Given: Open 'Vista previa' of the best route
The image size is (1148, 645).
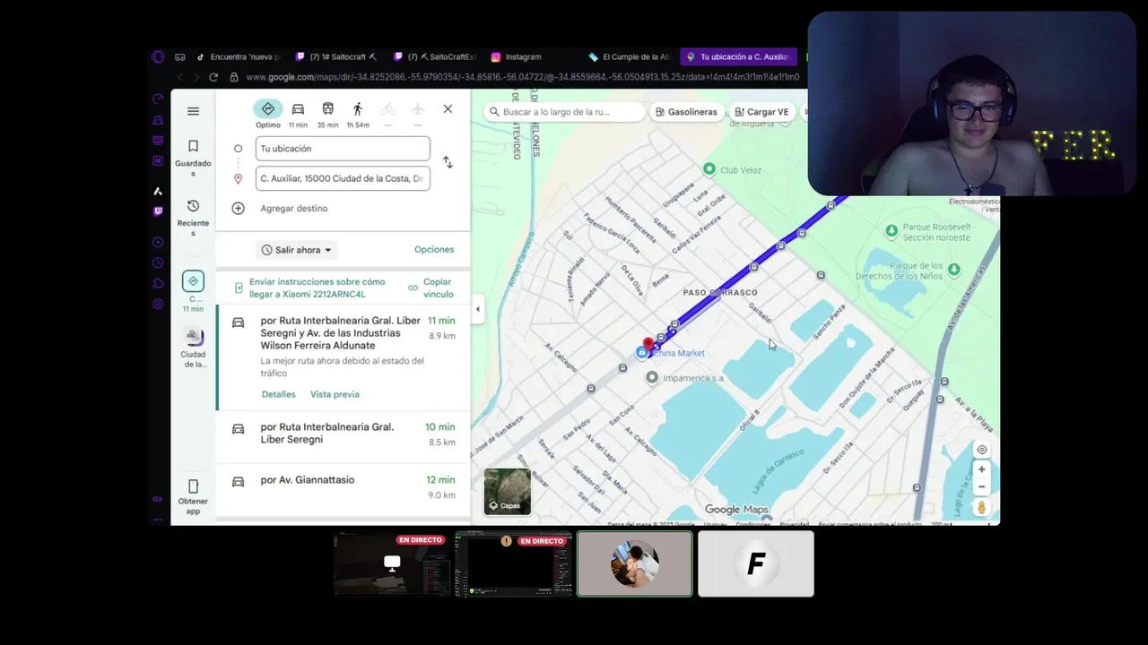Looking at the screenshot, I should pos(335,394).
